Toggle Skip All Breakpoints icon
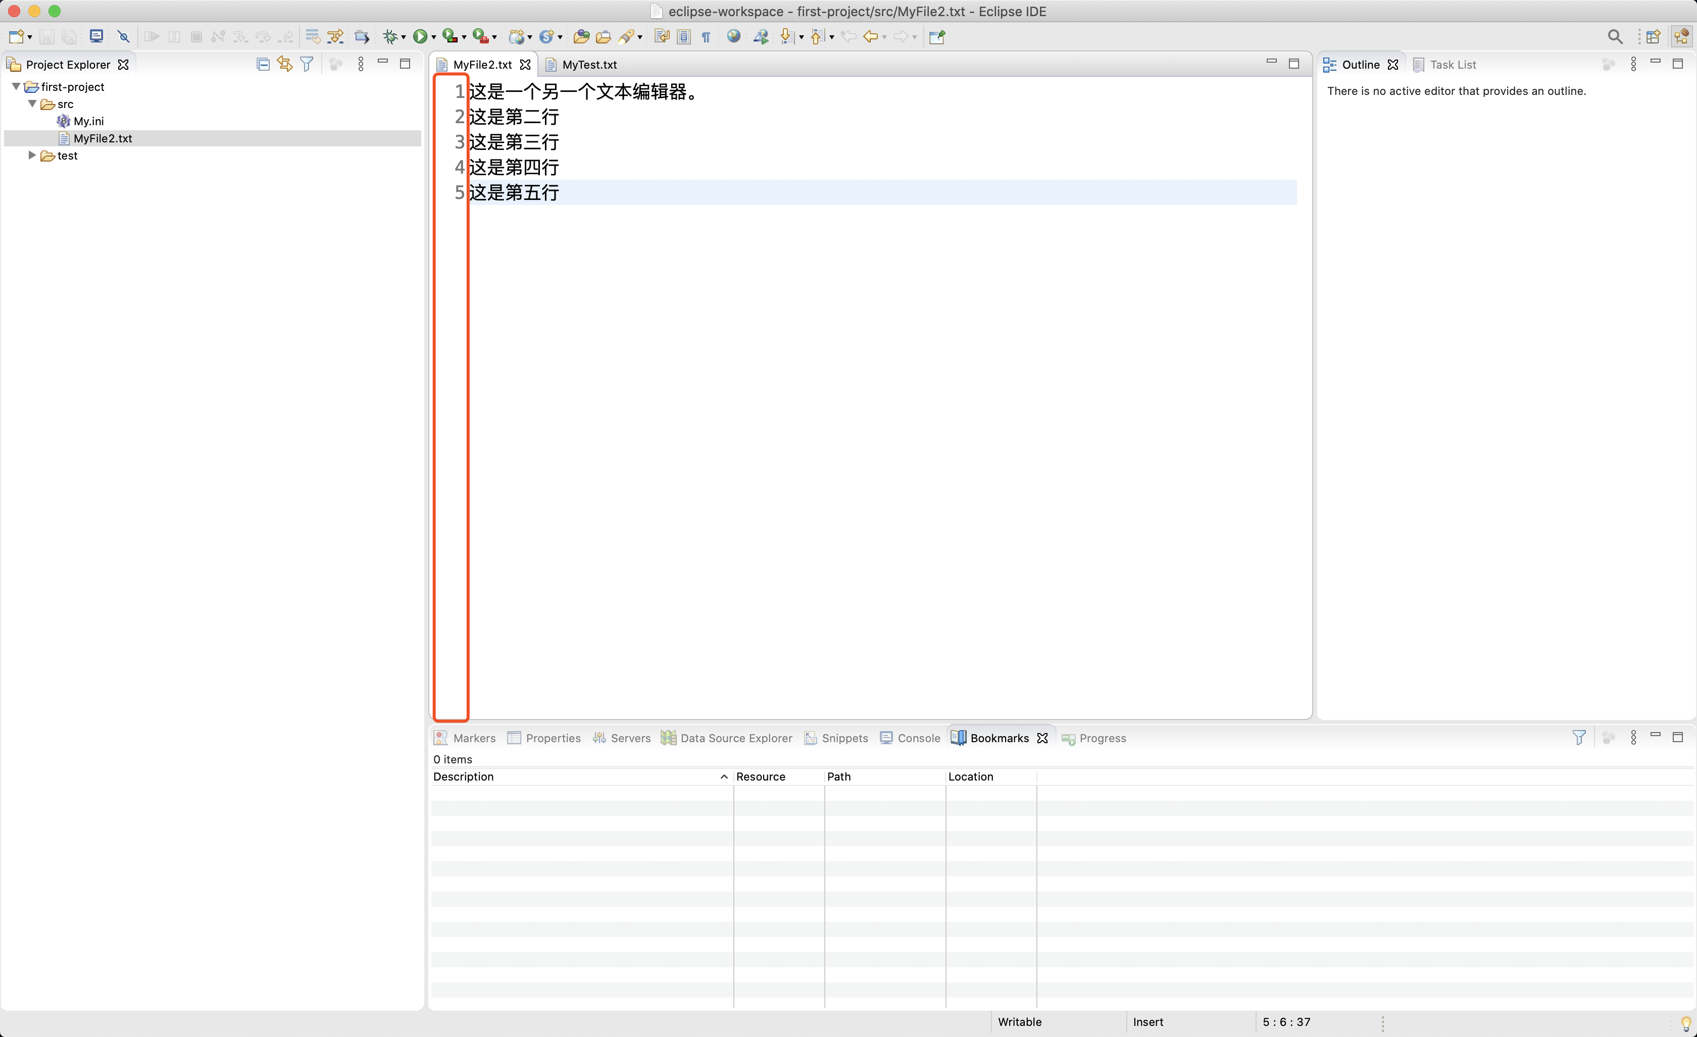1697x1037 pixels. (x=123, y=36)
